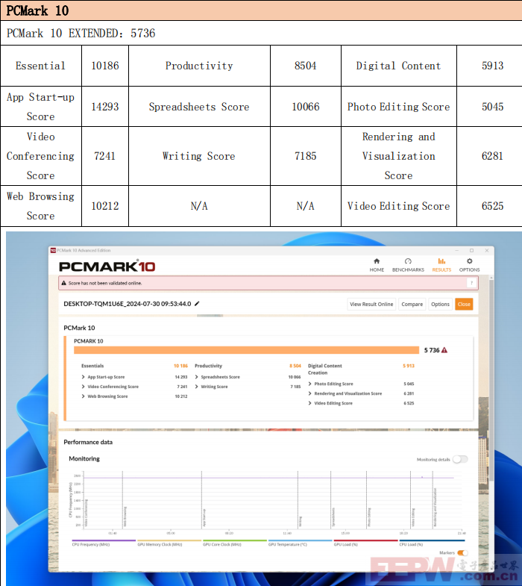Click the Writing marker line in chart
This screenshot has width=522, height=586.
(298, 499)
